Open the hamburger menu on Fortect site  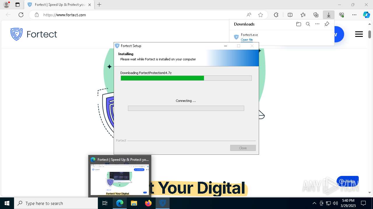click(359, 34)
